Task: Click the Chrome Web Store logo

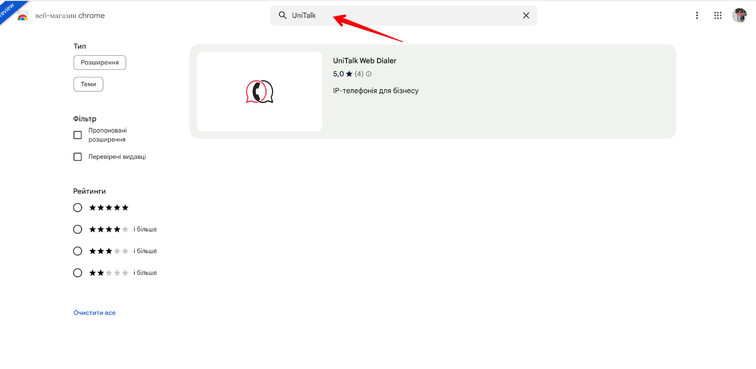Action: 22,16
